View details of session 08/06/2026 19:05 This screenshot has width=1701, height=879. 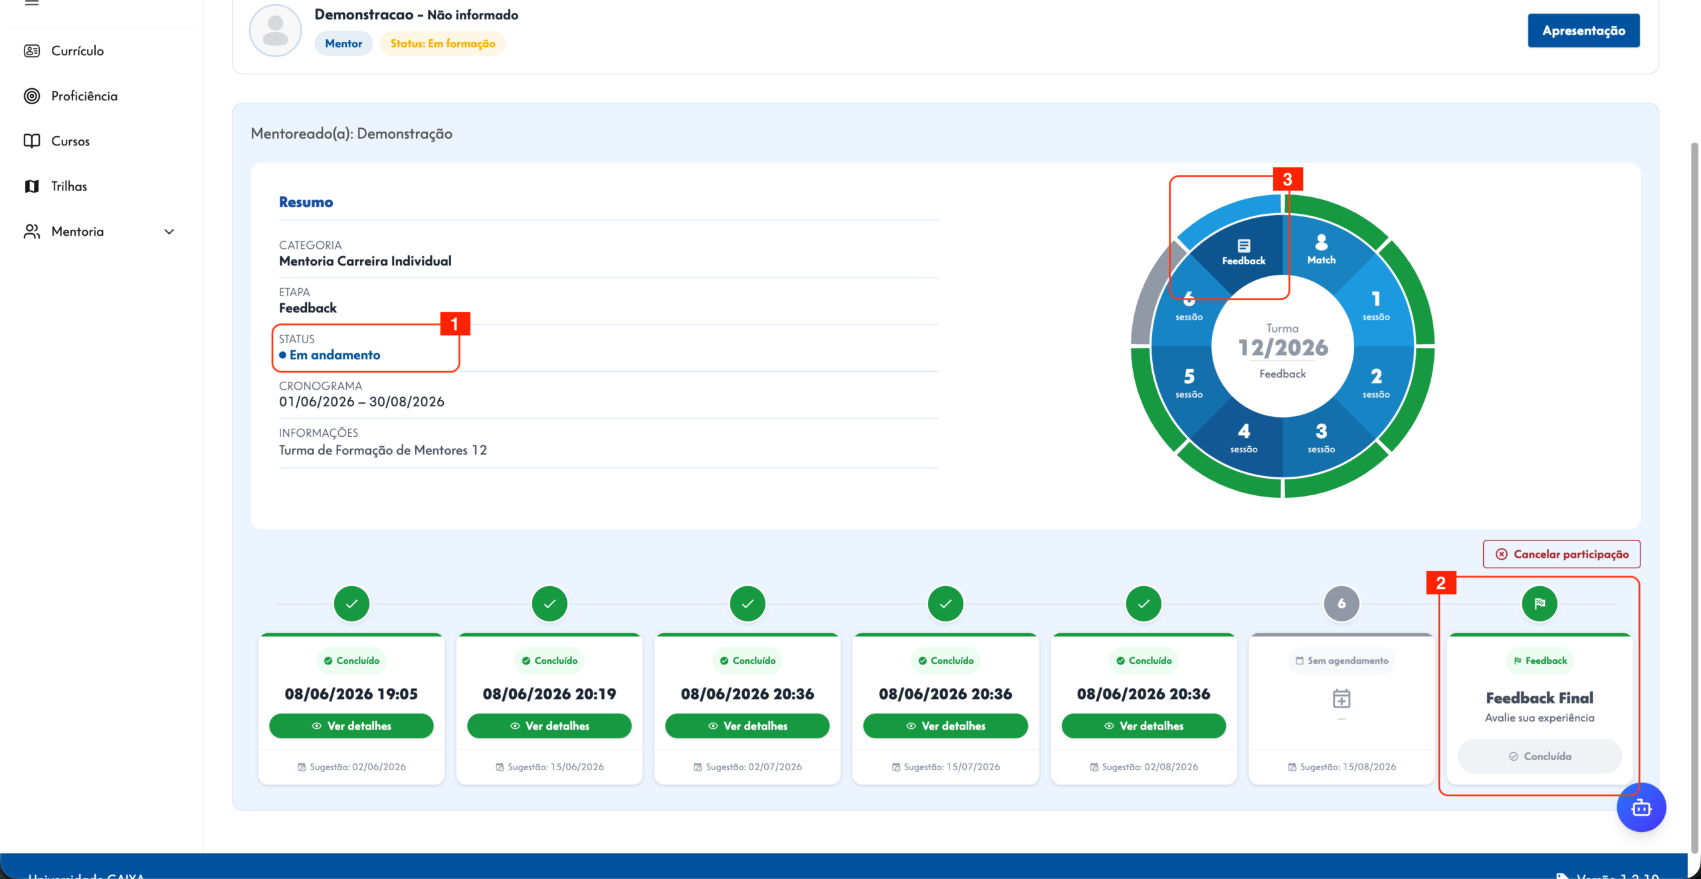[351, 726]
